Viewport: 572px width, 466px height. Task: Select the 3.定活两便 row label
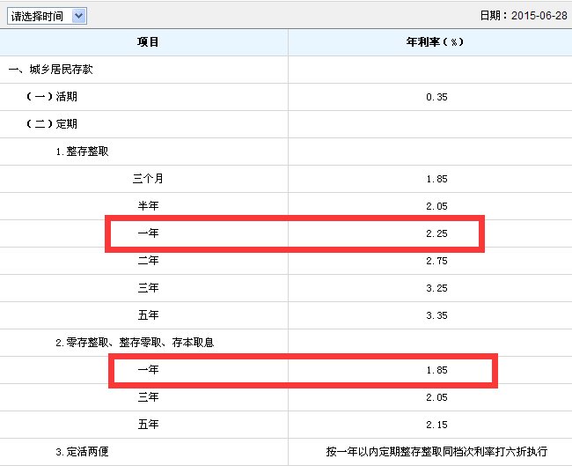click(82, 452)
